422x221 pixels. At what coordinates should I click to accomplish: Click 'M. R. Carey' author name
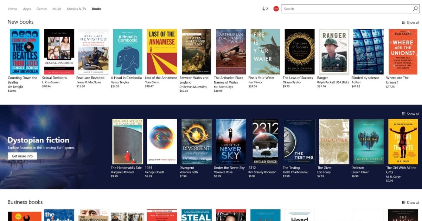[x=393, y=177]
